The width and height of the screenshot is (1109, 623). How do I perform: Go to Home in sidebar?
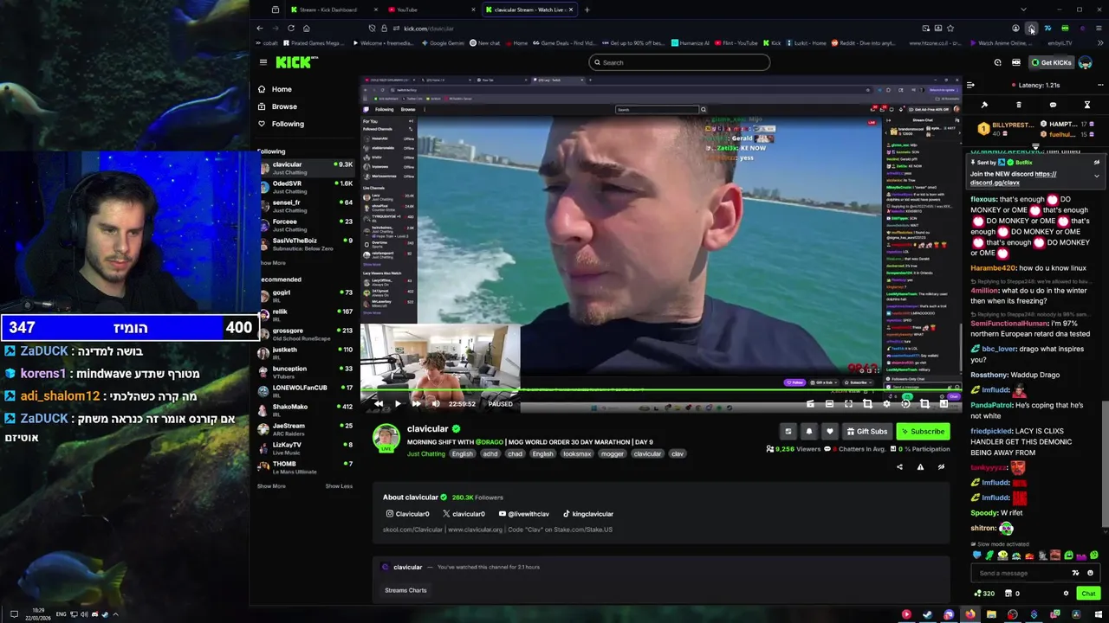(x=282, y=89)
